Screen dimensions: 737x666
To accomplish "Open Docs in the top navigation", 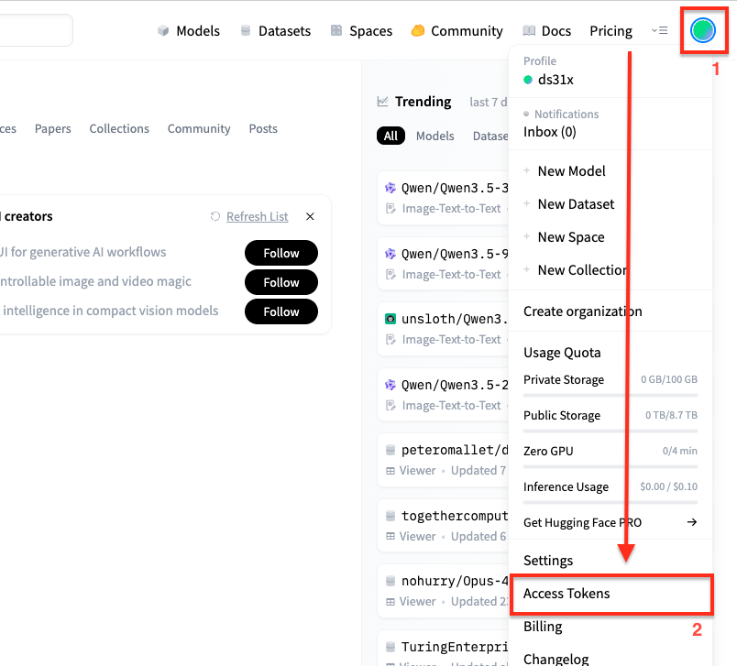I will pos(556,31).
